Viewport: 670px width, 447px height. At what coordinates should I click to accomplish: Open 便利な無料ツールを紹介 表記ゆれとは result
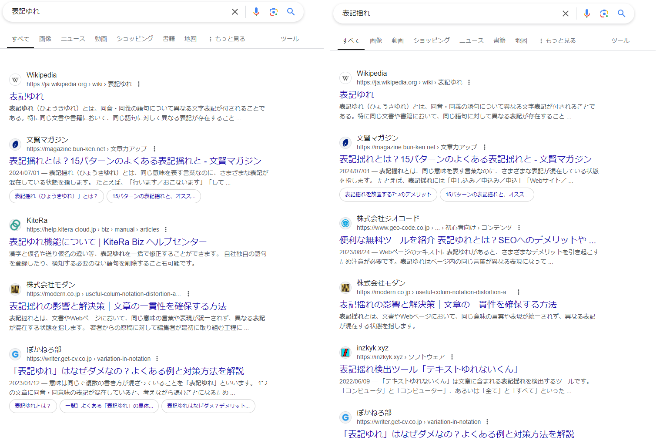(x=468, y=240)
